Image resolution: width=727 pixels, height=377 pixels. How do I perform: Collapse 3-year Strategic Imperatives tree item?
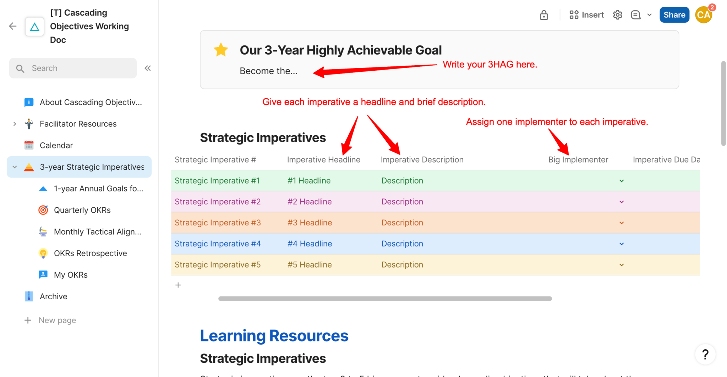coord(15,167)
